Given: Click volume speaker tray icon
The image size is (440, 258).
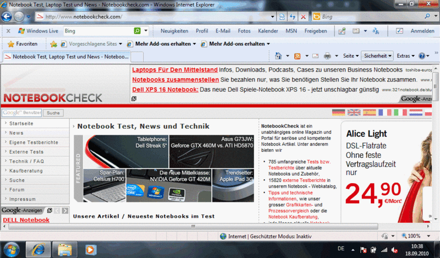Looking at the screenshot, I should point(394,250).
